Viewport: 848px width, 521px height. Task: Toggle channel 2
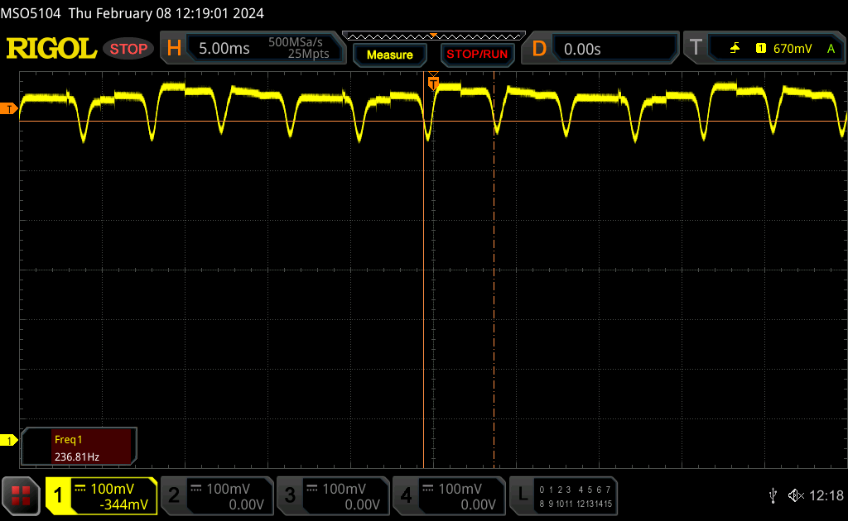click(174, 495)
